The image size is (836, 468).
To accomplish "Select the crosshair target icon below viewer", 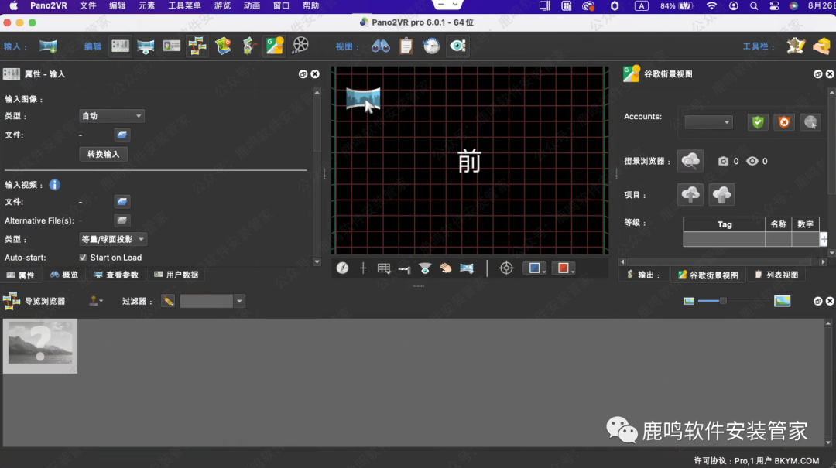I will pyautogui.click(x=506, y=268).
